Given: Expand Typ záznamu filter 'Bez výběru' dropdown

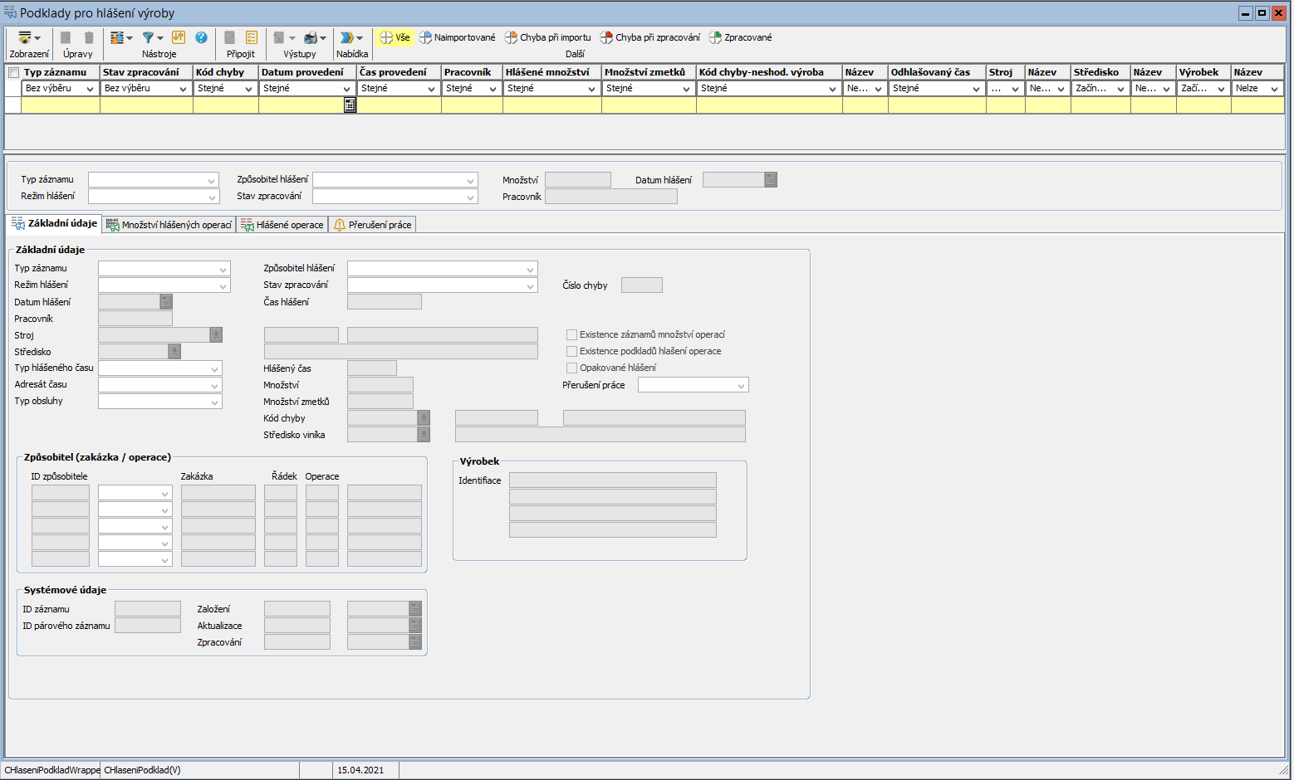Looking at the screenshot, I should [x=89, y=89].
